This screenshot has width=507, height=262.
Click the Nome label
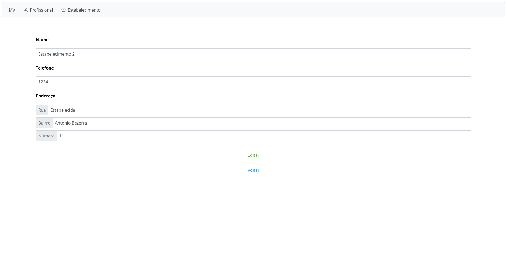point(42,40)
